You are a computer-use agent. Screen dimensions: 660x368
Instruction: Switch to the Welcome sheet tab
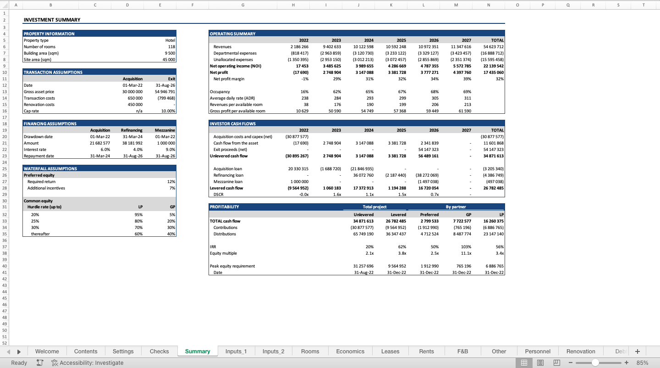(47, 351)
